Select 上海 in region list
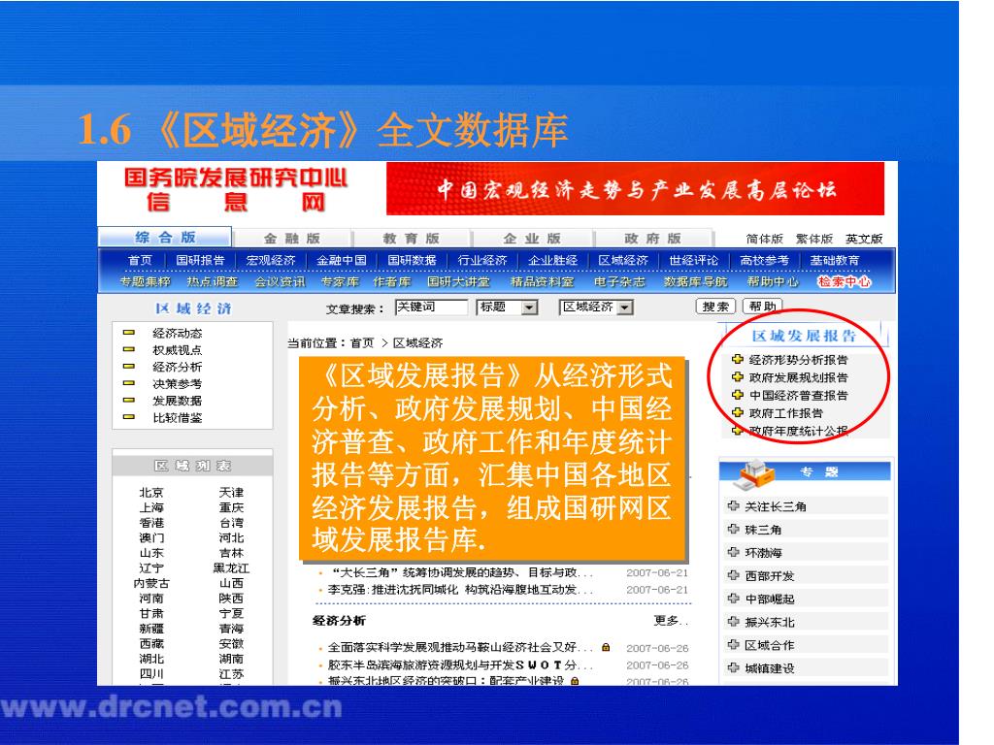 [151, 507]
